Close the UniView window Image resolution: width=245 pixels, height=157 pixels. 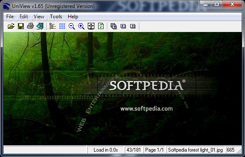pyautogui.click(x=232, y=5)
